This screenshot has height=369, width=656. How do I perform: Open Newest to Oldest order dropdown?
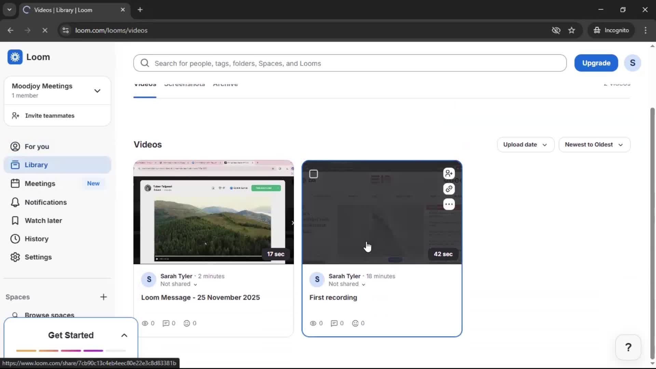[594, 145]
